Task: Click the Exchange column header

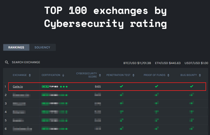Action: click(x=20, y=75)
